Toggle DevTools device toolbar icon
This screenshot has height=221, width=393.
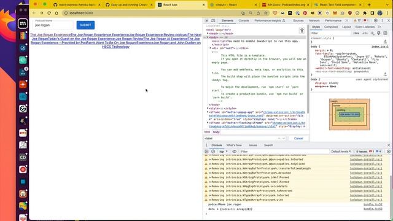[213, 20]
